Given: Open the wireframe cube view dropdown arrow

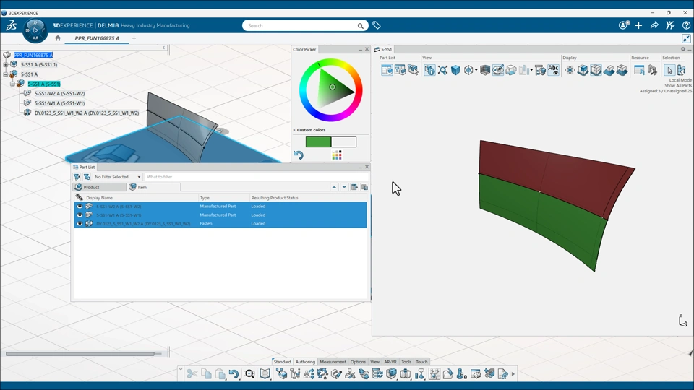Looking at the screenshot, I should coord(476,70).
